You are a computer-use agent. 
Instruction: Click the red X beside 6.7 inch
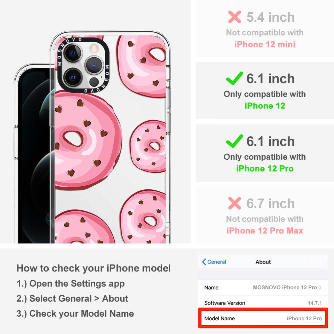click(x=234, y=203)
